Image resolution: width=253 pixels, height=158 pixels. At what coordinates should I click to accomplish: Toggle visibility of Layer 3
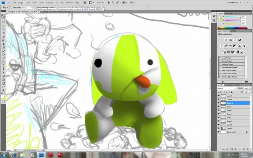[218, 96]
